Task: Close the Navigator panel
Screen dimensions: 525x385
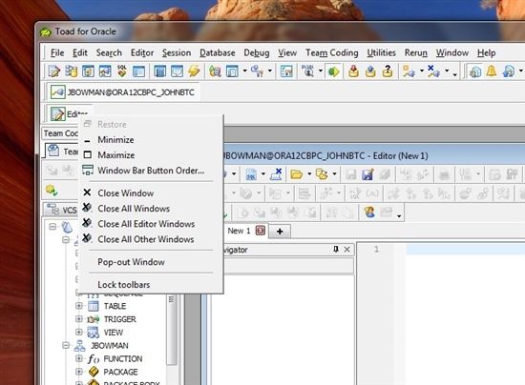Action: pyautogui.click(x=347, y=250)
